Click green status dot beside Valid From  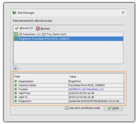pyautogui.click(x=16, y=93)
